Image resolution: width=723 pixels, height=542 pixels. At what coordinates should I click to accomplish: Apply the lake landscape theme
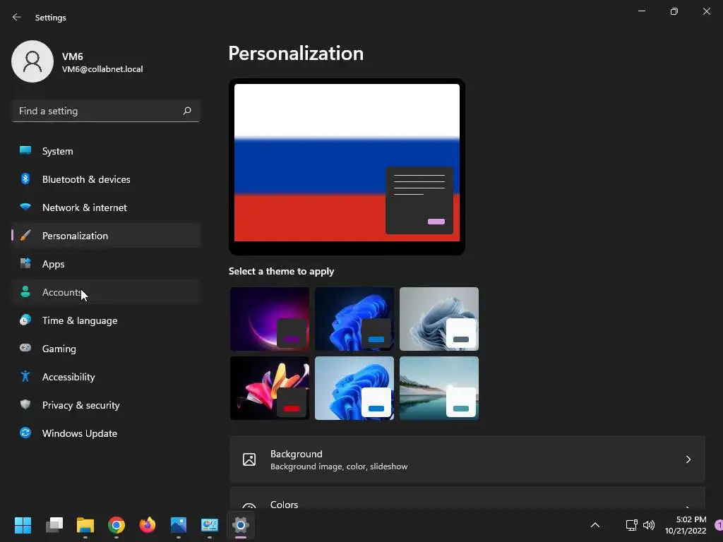point(439,388)
